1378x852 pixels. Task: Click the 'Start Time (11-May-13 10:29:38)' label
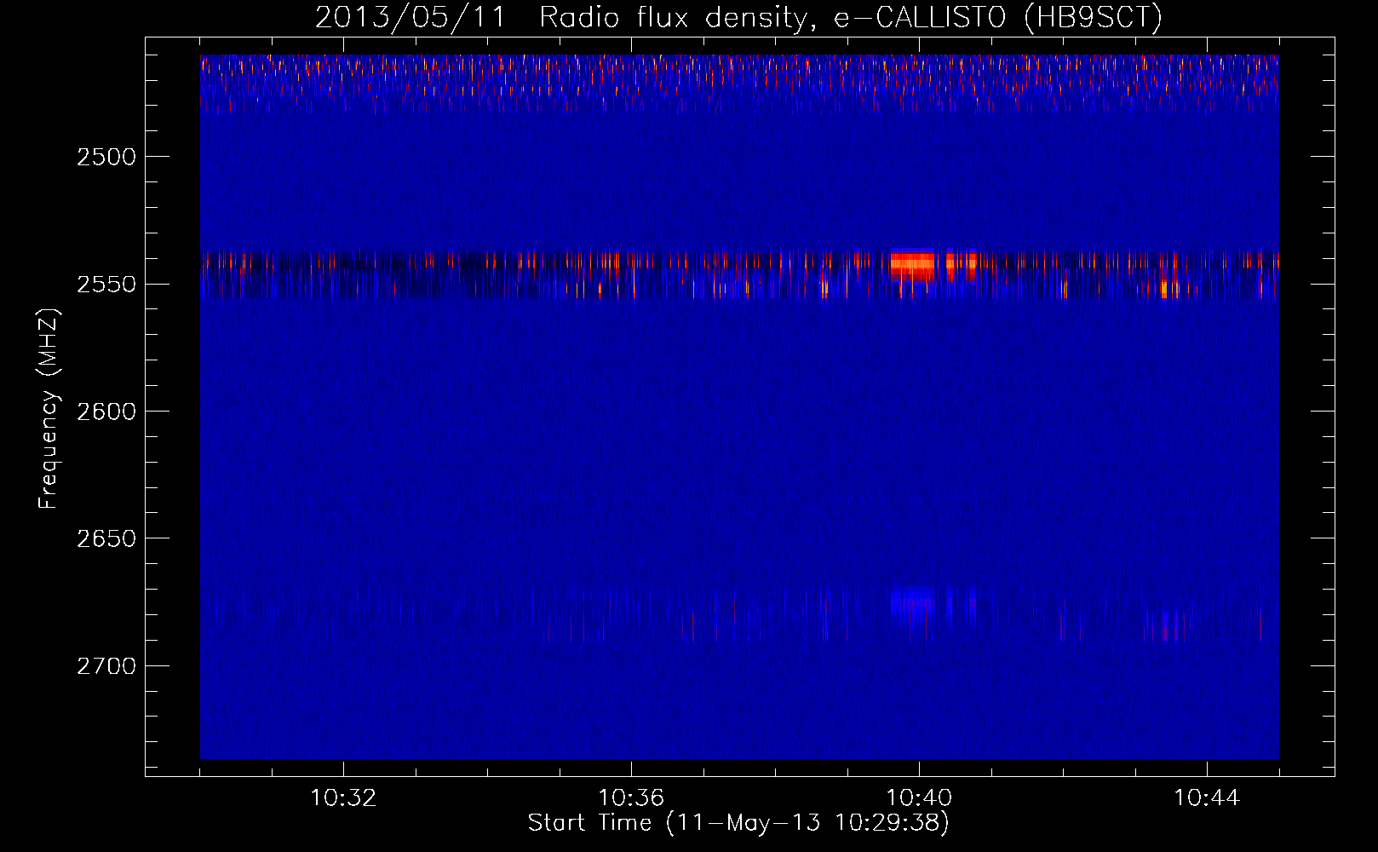point(738,823)
